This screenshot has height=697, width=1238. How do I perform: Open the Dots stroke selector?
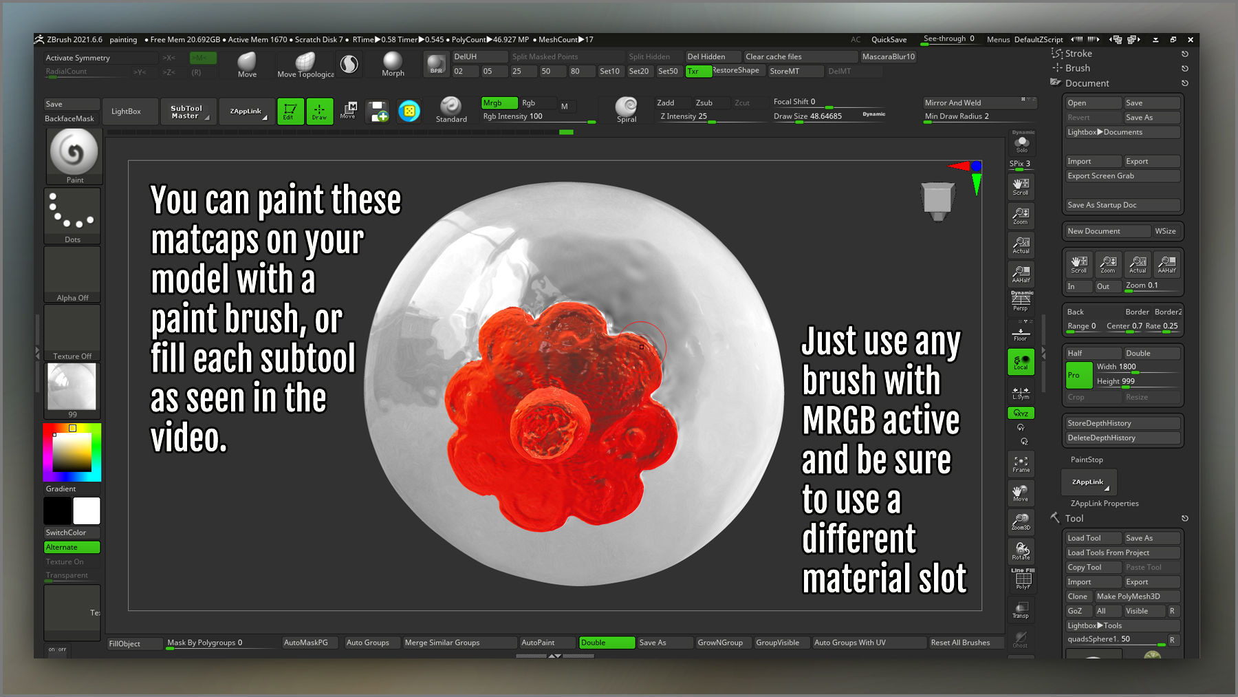(x=72, y=216)
